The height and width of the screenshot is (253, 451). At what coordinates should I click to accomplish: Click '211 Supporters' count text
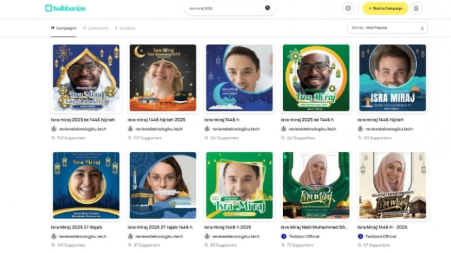coord(378,138)
